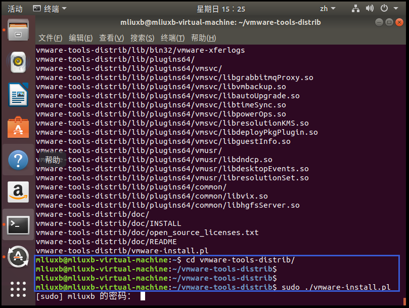Image resolution: width=409 pixels, height=308 pixels.
Task: Minimize the terminal window
Action: click(379, 22)
